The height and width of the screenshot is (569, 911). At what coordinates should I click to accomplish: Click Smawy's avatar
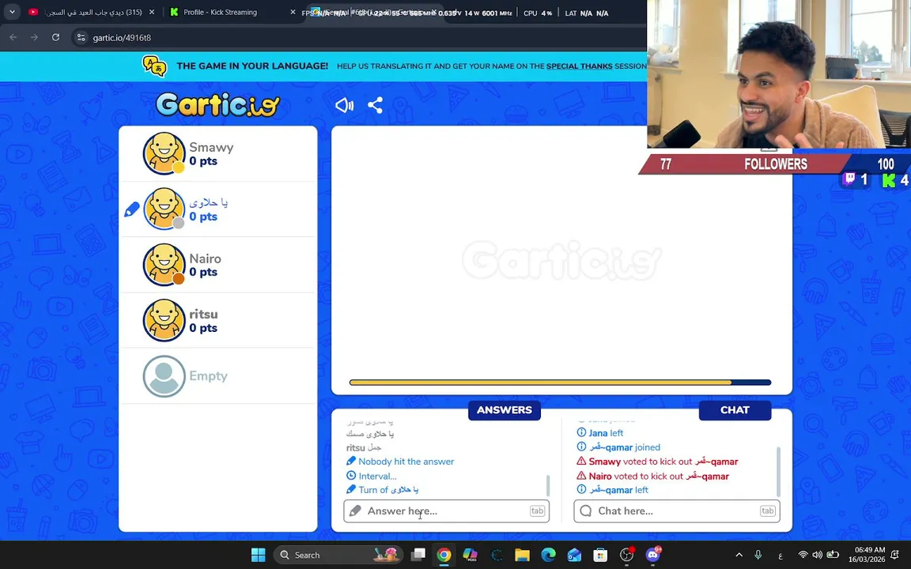164,153
